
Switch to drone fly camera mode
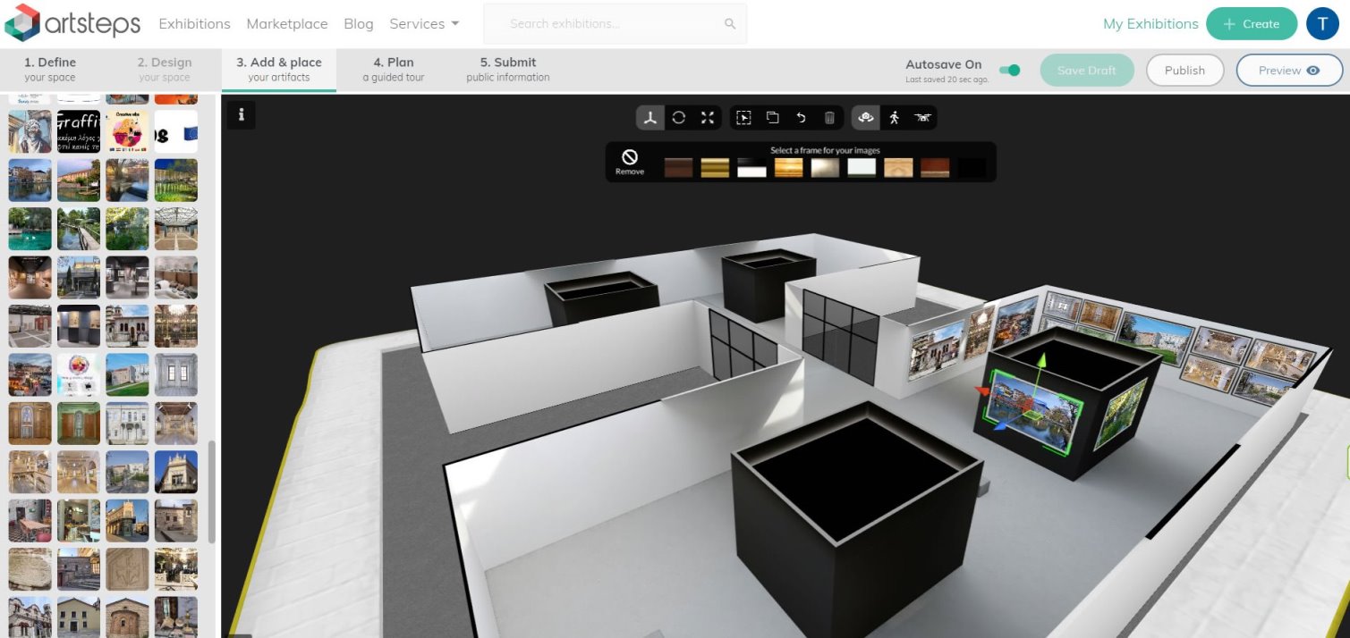point(922,118)
